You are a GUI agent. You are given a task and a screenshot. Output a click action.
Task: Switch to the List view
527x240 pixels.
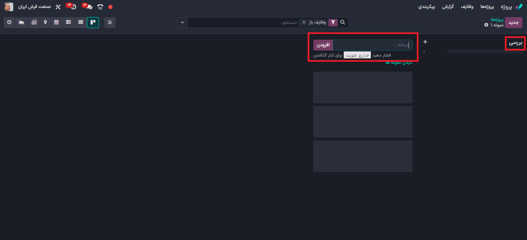coord(81,22)
